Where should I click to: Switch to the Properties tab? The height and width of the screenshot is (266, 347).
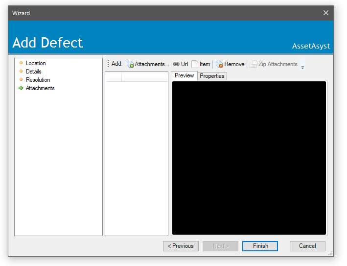[212, 76]
